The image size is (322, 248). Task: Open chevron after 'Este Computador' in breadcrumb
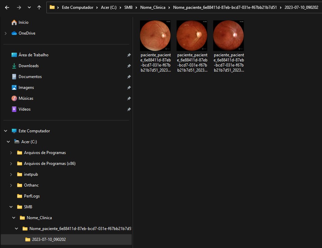coord(97,7)
